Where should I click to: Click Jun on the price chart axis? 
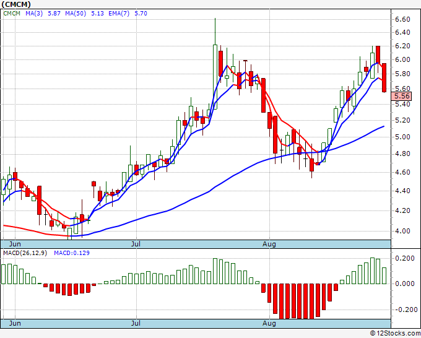click(15, 244)
